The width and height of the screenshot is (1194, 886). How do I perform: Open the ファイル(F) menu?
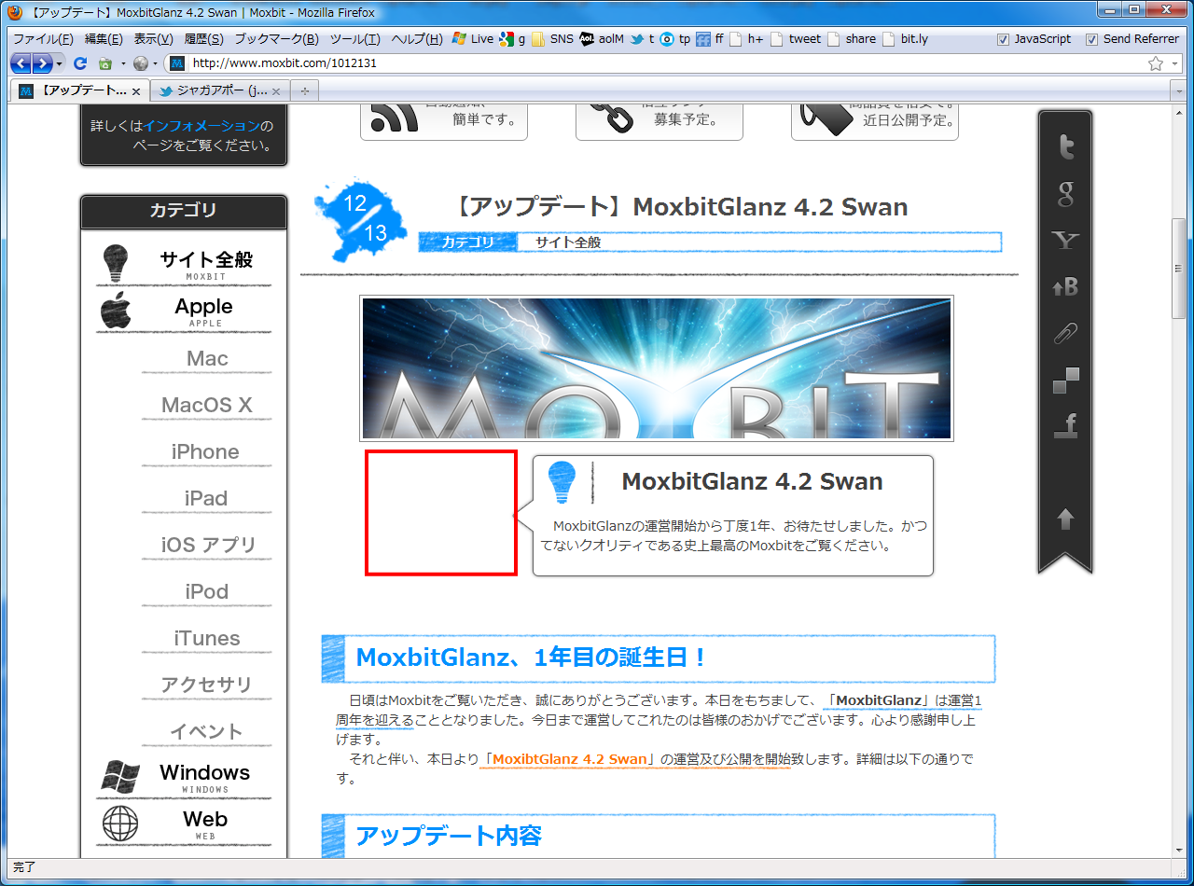coord(43,39)
